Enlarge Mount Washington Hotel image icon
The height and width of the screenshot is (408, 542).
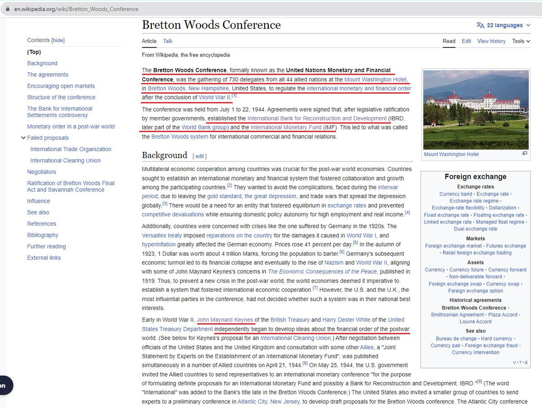(524, 153)
